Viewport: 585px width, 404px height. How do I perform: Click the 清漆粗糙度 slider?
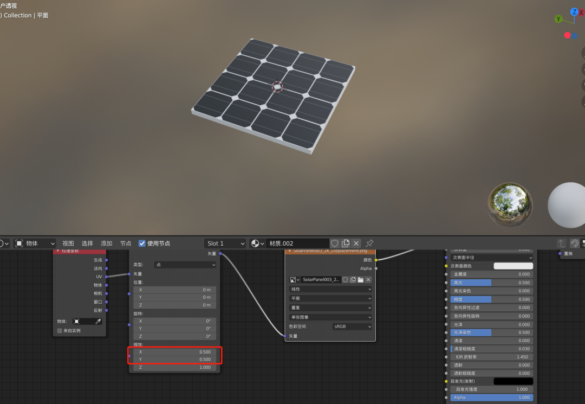(492, 349)
